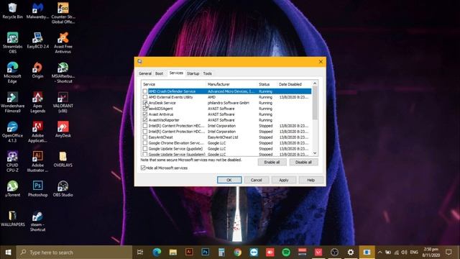Select the "philandro Software GmbH" manufacturer cell
Viewport: 460px width, 259px height.
click(x=229, y=103)
